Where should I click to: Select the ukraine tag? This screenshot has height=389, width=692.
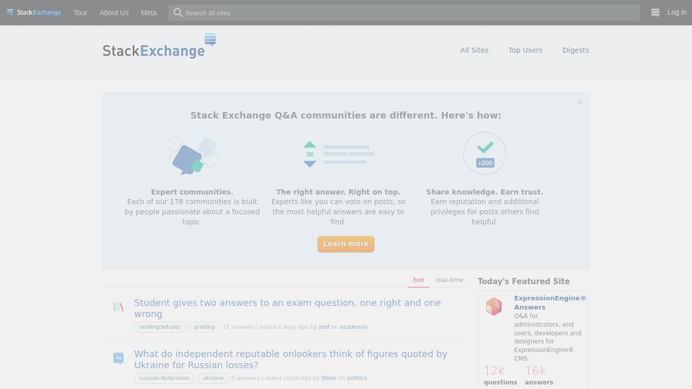tap(213, 378)
